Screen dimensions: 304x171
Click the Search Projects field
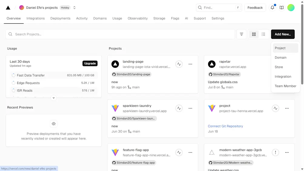[120, 34]
